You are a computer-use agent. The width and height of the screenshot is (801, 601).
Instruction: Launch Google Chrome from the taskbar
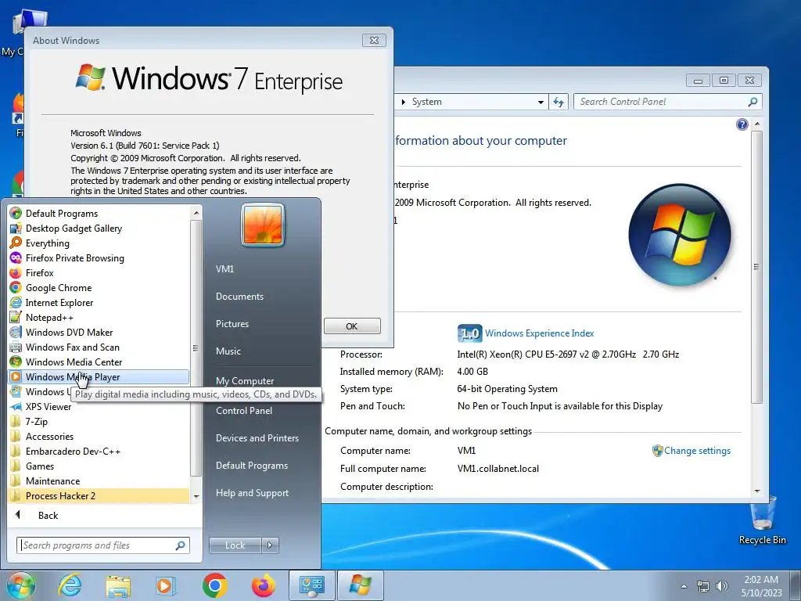coord(214,585)
